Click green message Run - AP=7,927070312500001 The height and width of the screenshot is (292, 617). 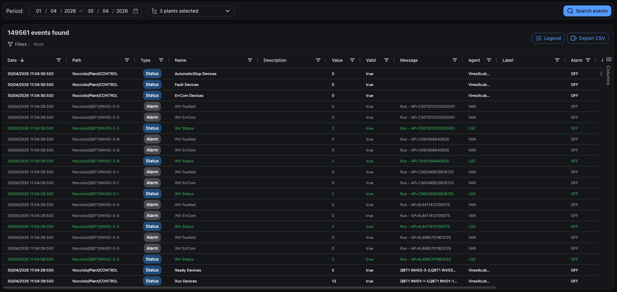[x=427, y=128]
